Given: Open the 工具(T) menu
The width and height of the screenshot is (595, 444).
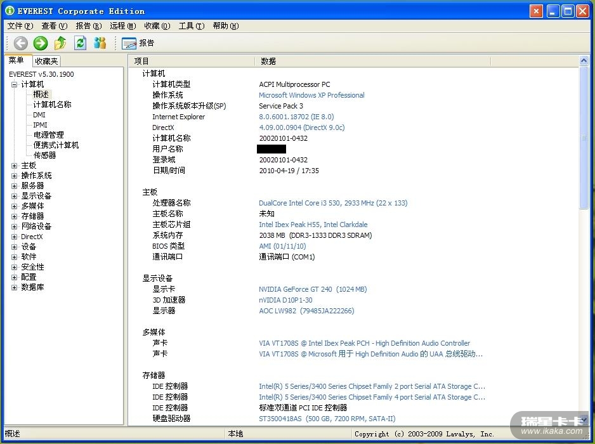Looking at the screenshot, I should coord(192,26).
